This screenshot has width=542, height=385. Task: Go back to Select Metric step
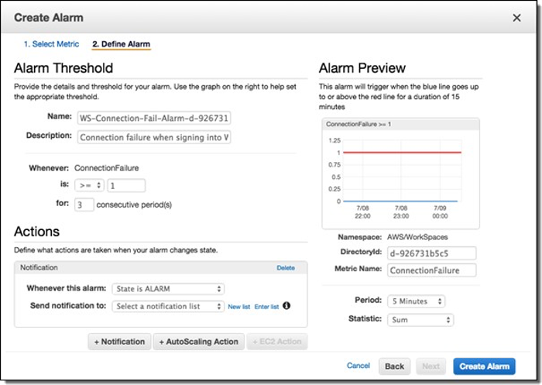click(x=51, y=44)
